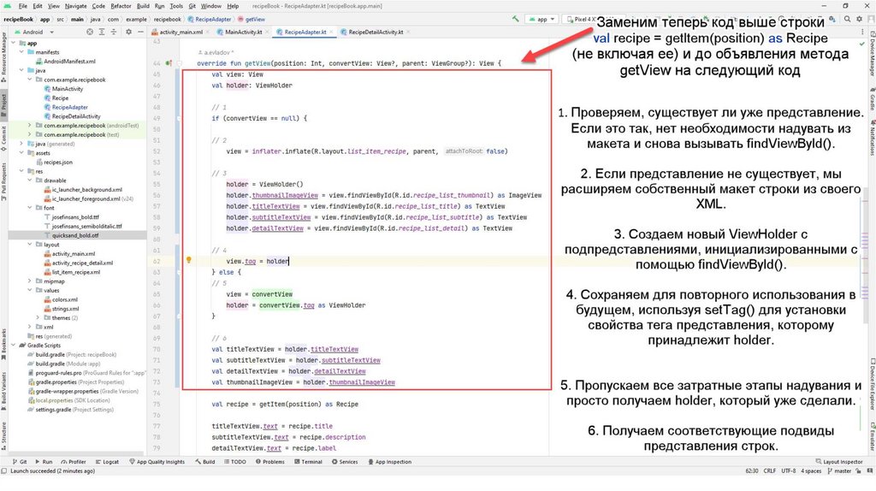Click the UTF-8 encoding status entry
The width and height of the screenshot is (876, 491).
pos(788,471)
